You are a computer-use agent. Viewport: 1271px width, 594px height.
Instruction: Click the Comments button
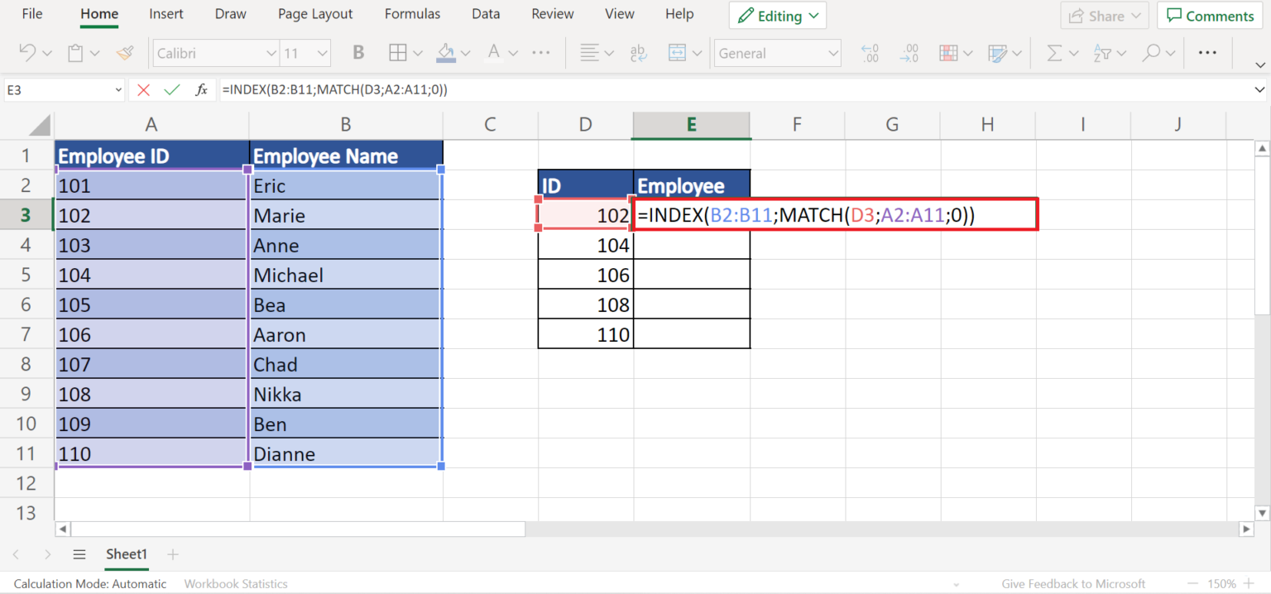tap(1209, 15)
